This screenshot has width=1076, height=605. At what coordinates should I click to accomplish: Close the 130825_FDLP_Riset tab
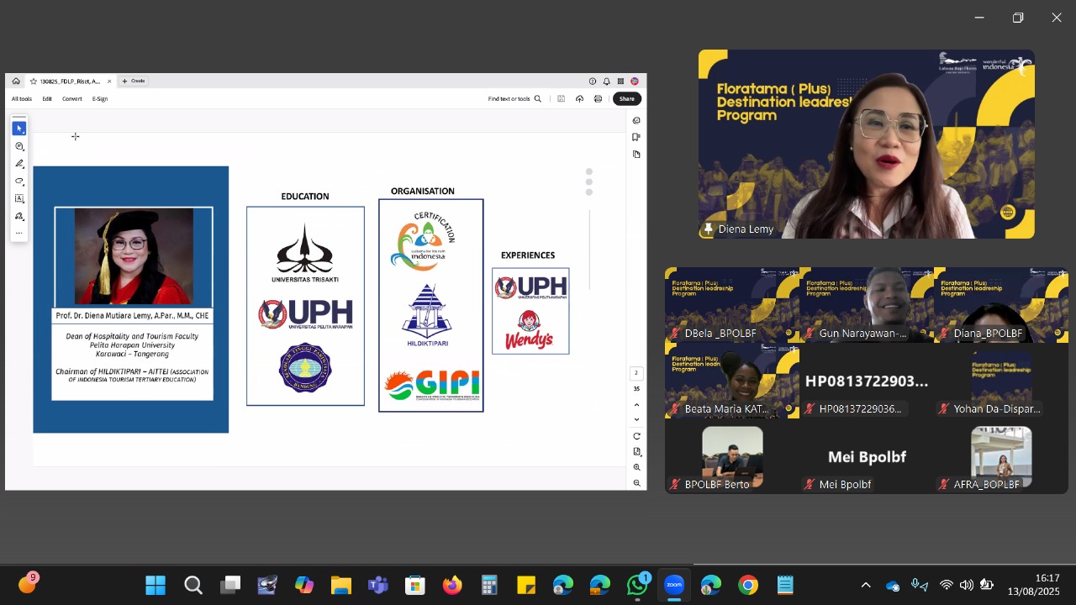click(x=109, y=82)
